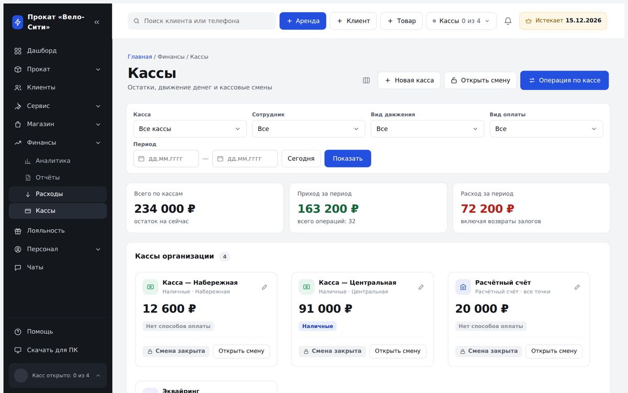Open notifications bell
628x393 pixels.
point(508,21)
